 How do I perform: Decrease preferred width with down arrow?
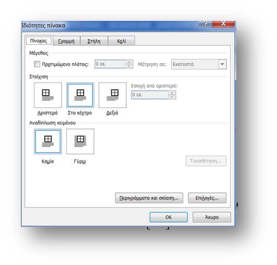point(129,66)
